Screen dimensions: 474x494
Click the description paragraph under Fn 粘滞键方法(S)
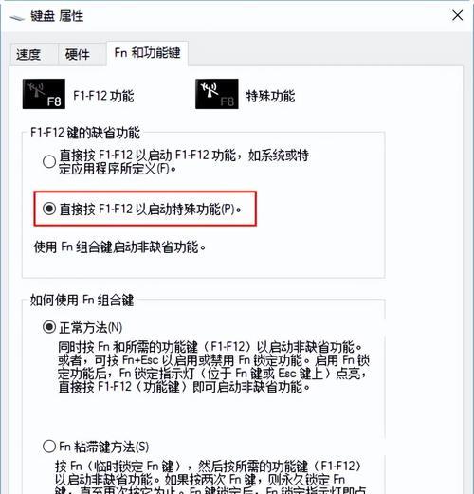click(210, 477)
